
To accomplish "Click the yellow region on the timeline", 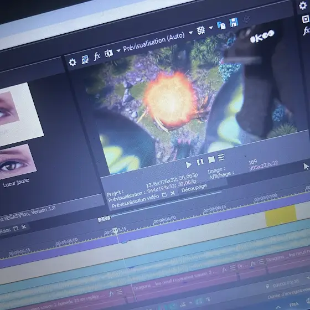I will pos(281,216).
